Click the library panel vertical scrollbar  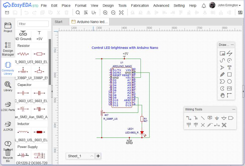click(x=50, y=62)
